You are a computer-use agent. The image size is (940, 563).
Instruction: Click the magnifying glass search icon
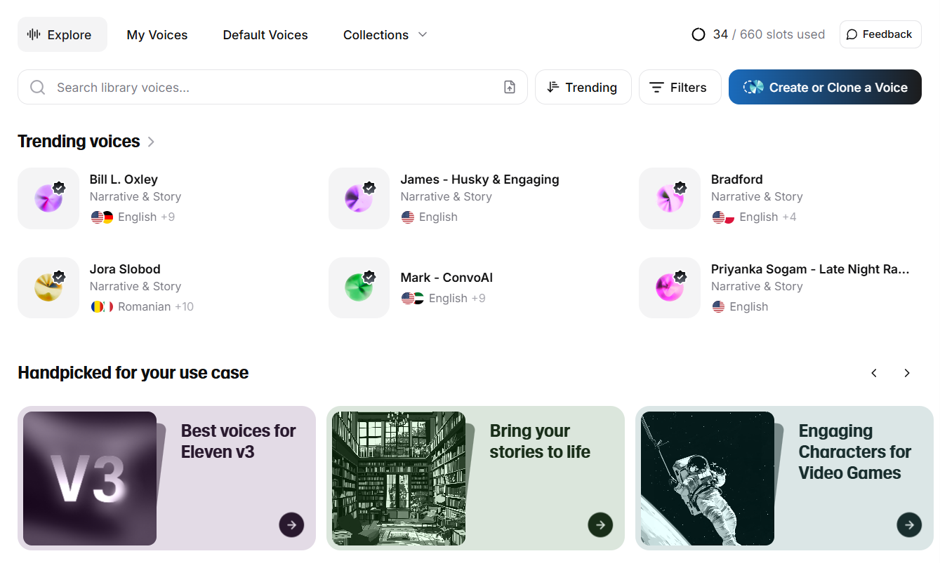(x=37, y=87)
